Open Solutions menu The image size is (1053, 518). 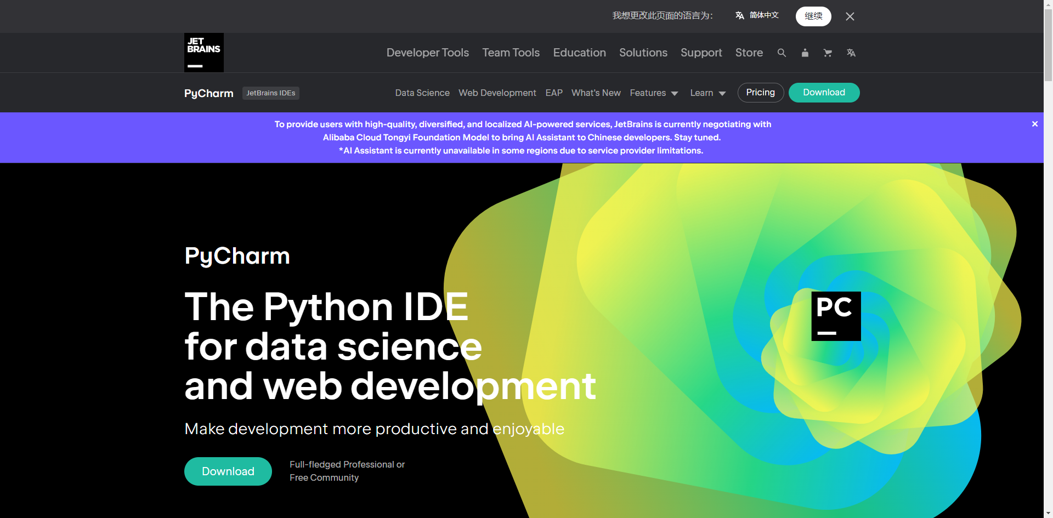[643, 53]
